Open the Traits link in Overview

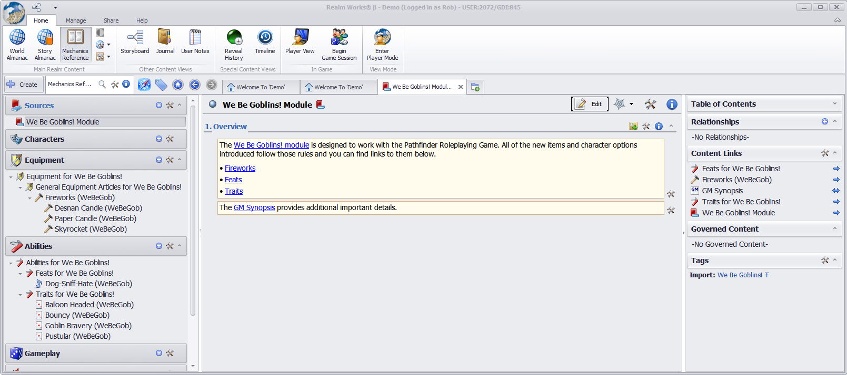234,191
